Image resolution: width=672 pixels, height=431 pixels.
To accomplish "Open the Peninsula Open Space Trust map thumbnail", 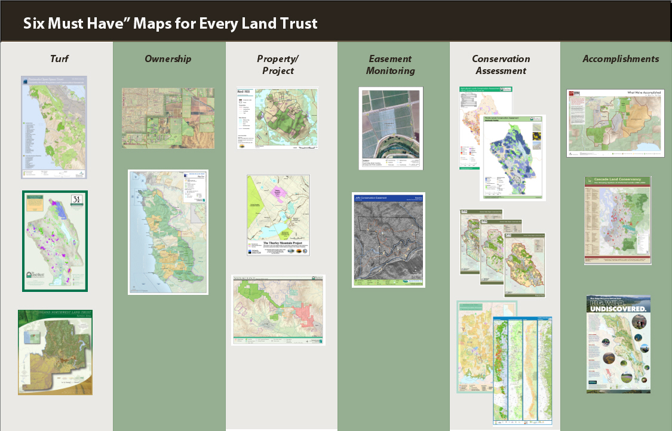I will pyautogui.click(x=54, y=127).
